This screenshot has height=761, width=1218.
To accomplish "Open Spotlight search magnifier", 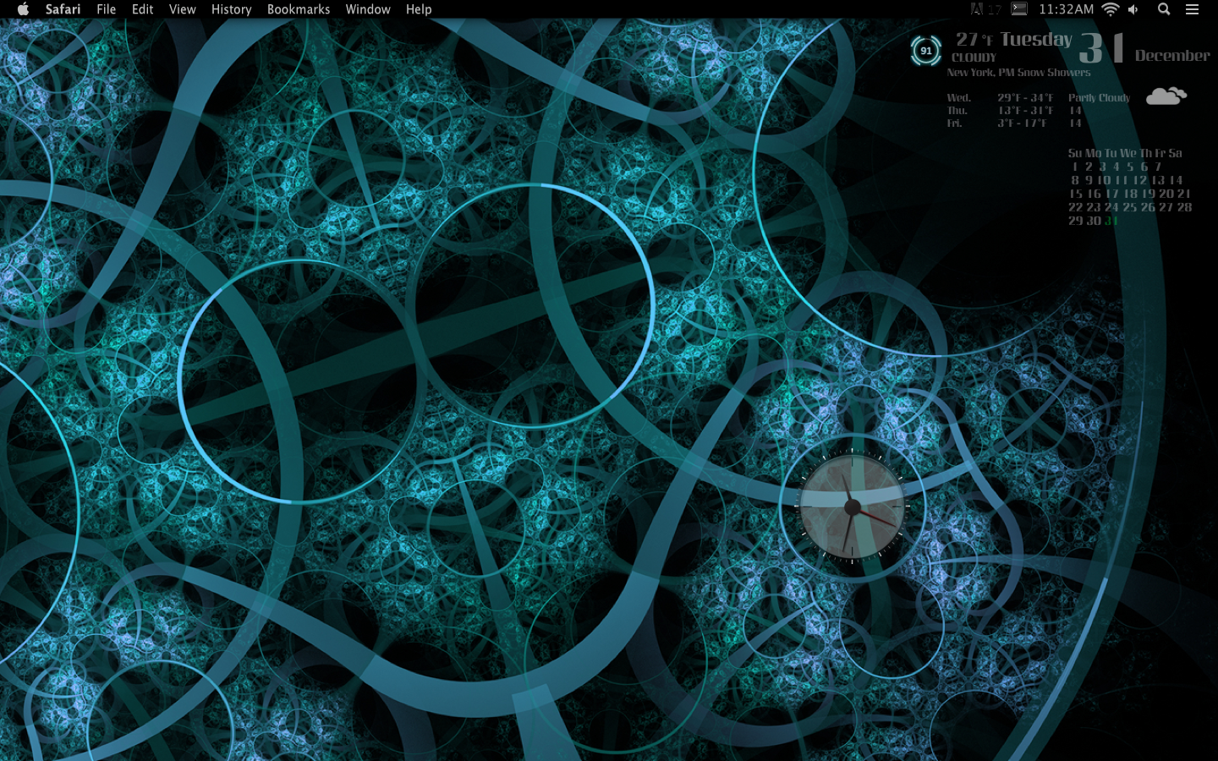I will [x=1164, y=9].
